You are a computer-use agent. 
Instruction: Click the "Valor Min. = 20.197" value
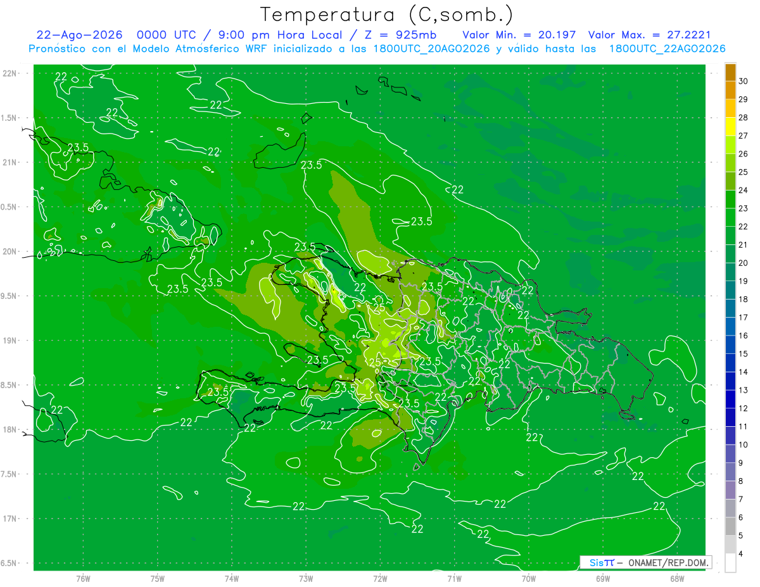pos(519,35)
